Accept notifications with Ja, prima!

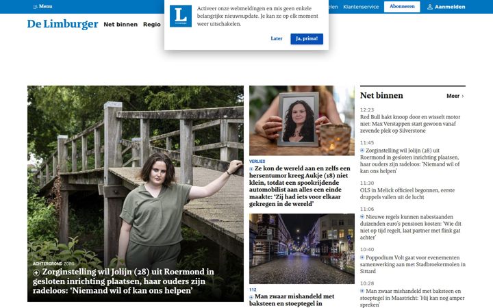tap(307, 38)
